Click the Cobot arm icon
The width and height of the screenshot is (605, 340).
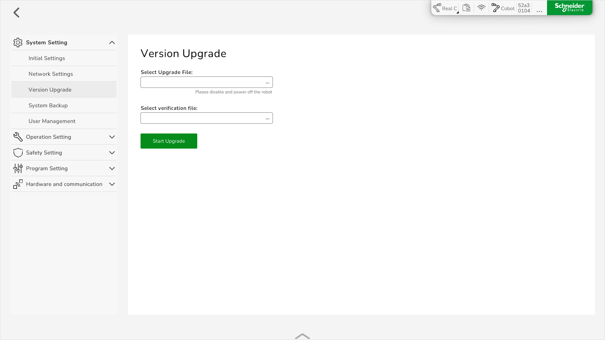click(x=496, y=8)
